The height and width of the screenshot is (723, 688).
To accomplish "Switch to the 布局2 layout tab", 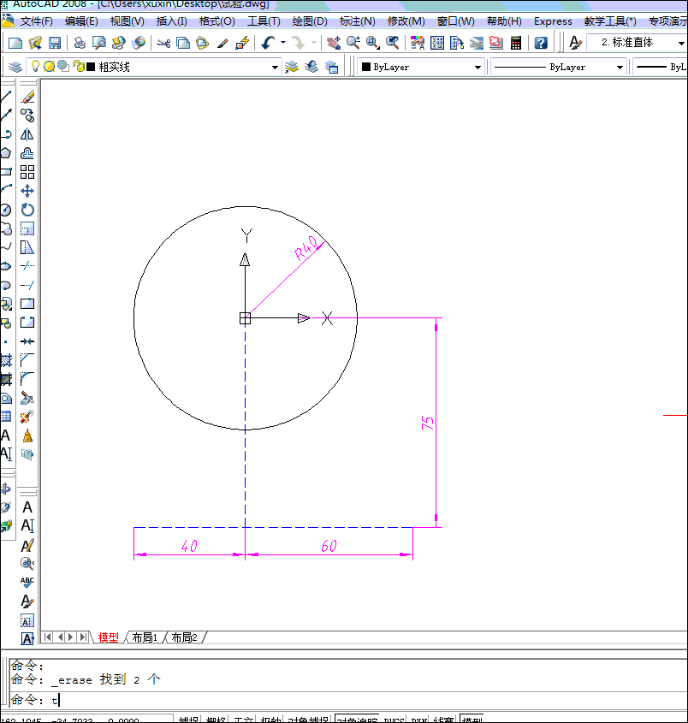I will (x=185, y=637).
